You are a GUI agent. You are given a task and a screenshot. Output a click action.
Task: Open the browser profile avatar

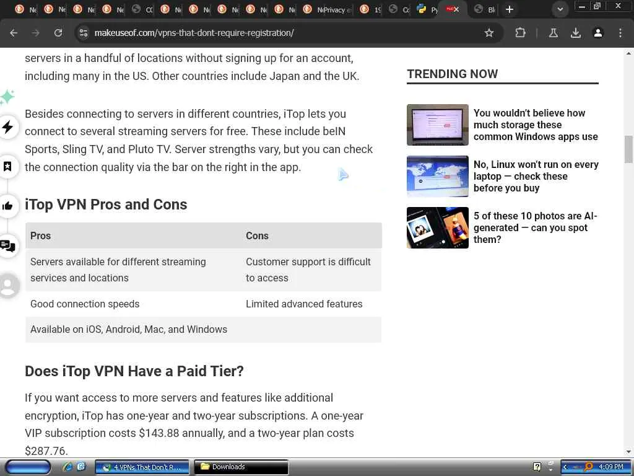[597, 33]
